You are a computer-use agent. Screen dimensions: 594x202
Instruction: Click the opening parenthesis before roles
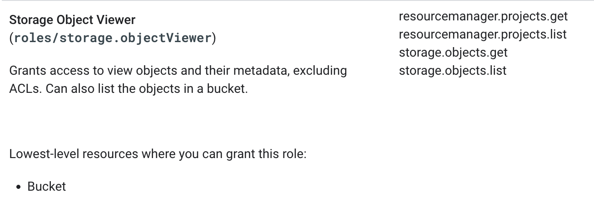pyautogui.click(x=11, y=38)
